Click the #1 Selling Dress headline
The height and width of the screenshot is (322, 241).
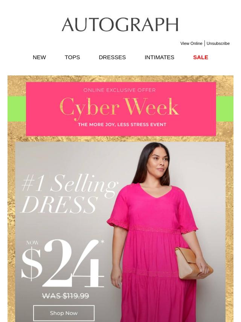coord(69,194)
